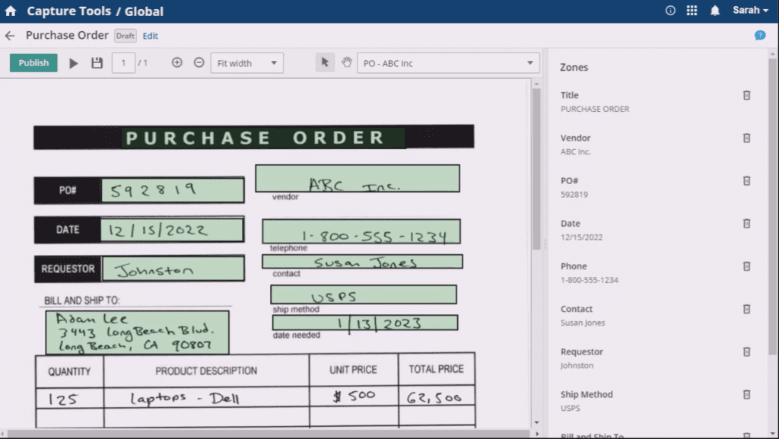
Task: Delete the Phone zone
Action: coord(746,266)
